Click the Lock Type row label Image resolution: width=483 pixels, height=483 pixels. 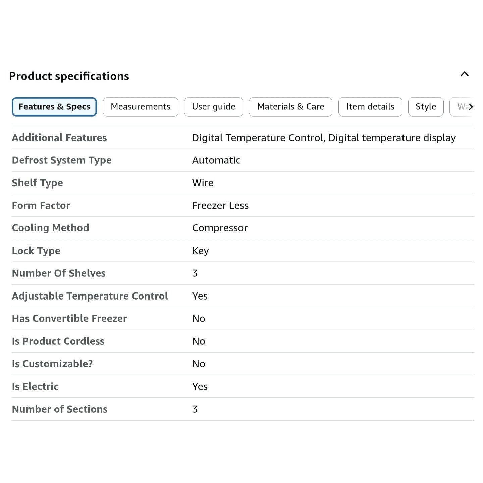(x=36, y=251)
